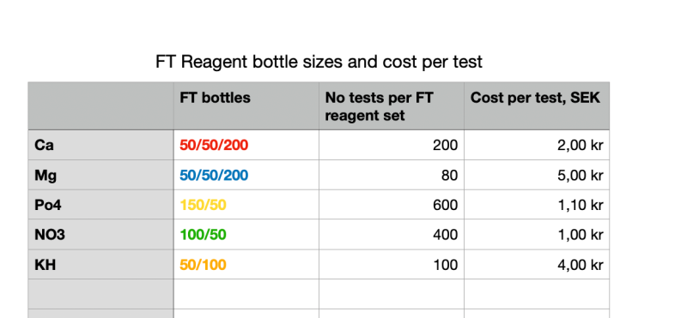The height and width of the screenshot is (318, 687).
Task: Click the 'KH' row label cell
Action: coord(100,264)
